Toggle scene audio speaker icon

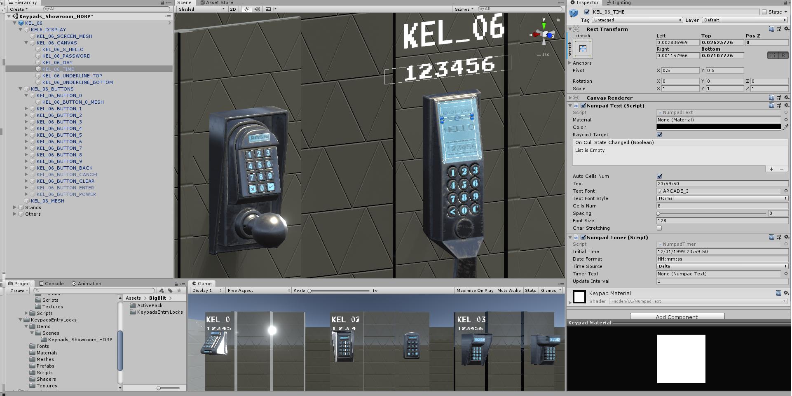(x=257, y=9)
